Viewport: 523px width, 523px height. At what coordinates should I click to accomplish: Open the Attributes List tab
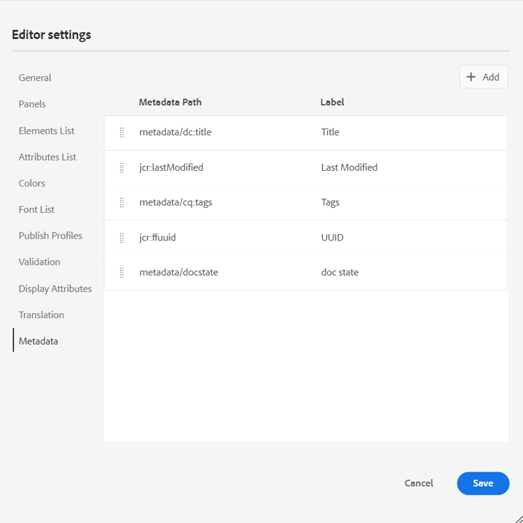pyautogui.click(x=47, y=157)
